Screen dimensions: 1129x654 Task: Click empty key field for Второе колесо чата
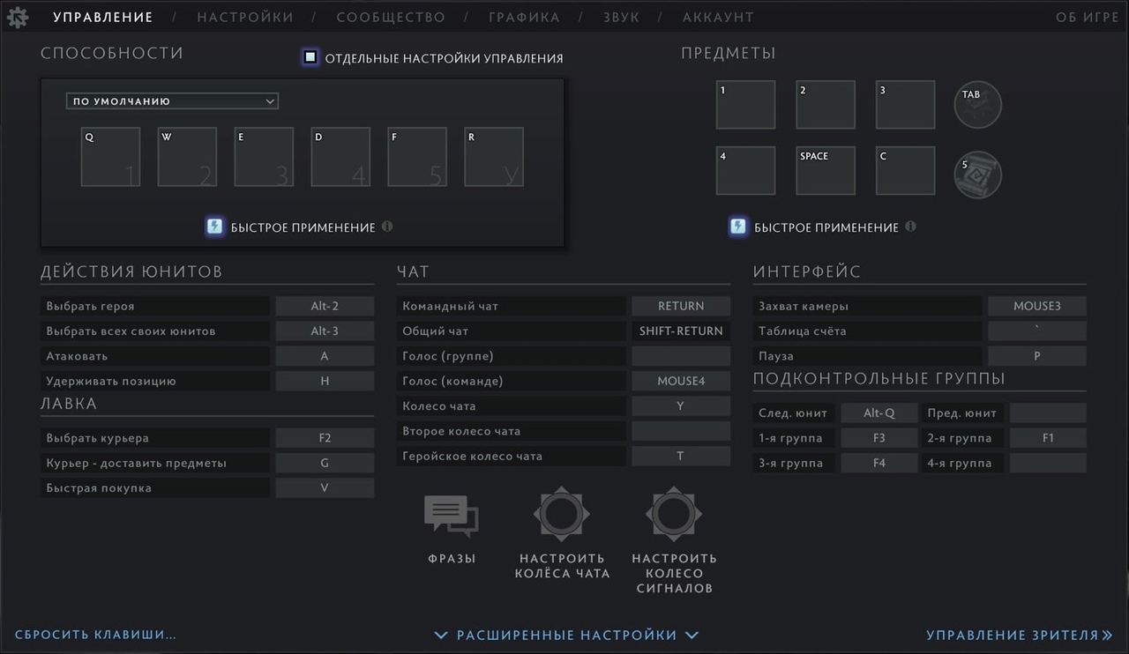tap(680, 431)
